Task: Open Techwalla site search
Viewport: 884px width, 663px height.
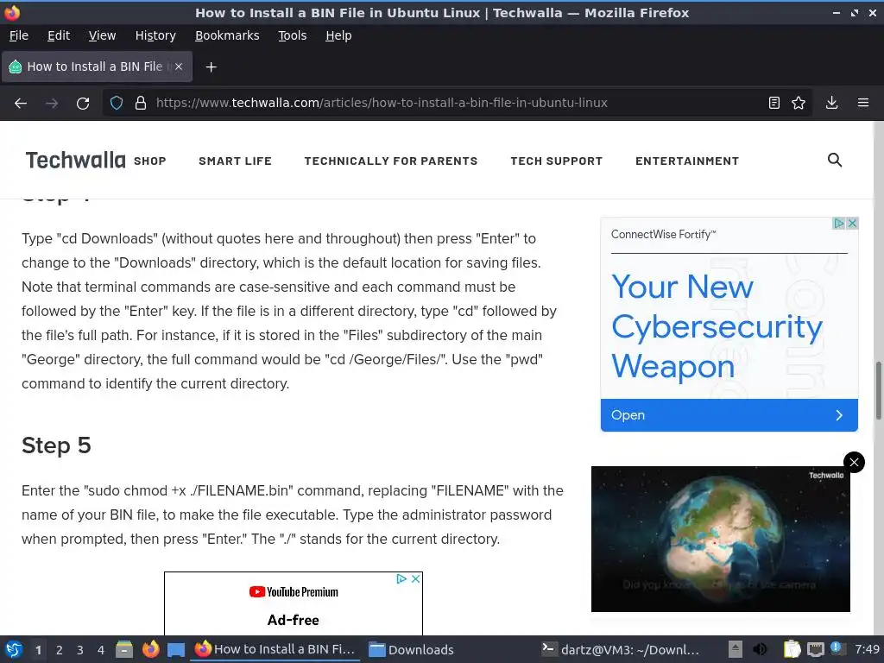Action: pos(835,160)
